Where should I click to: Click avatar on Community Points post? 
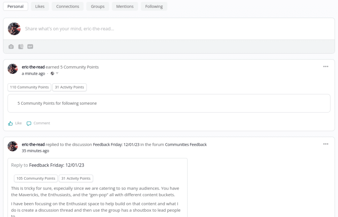13,69
